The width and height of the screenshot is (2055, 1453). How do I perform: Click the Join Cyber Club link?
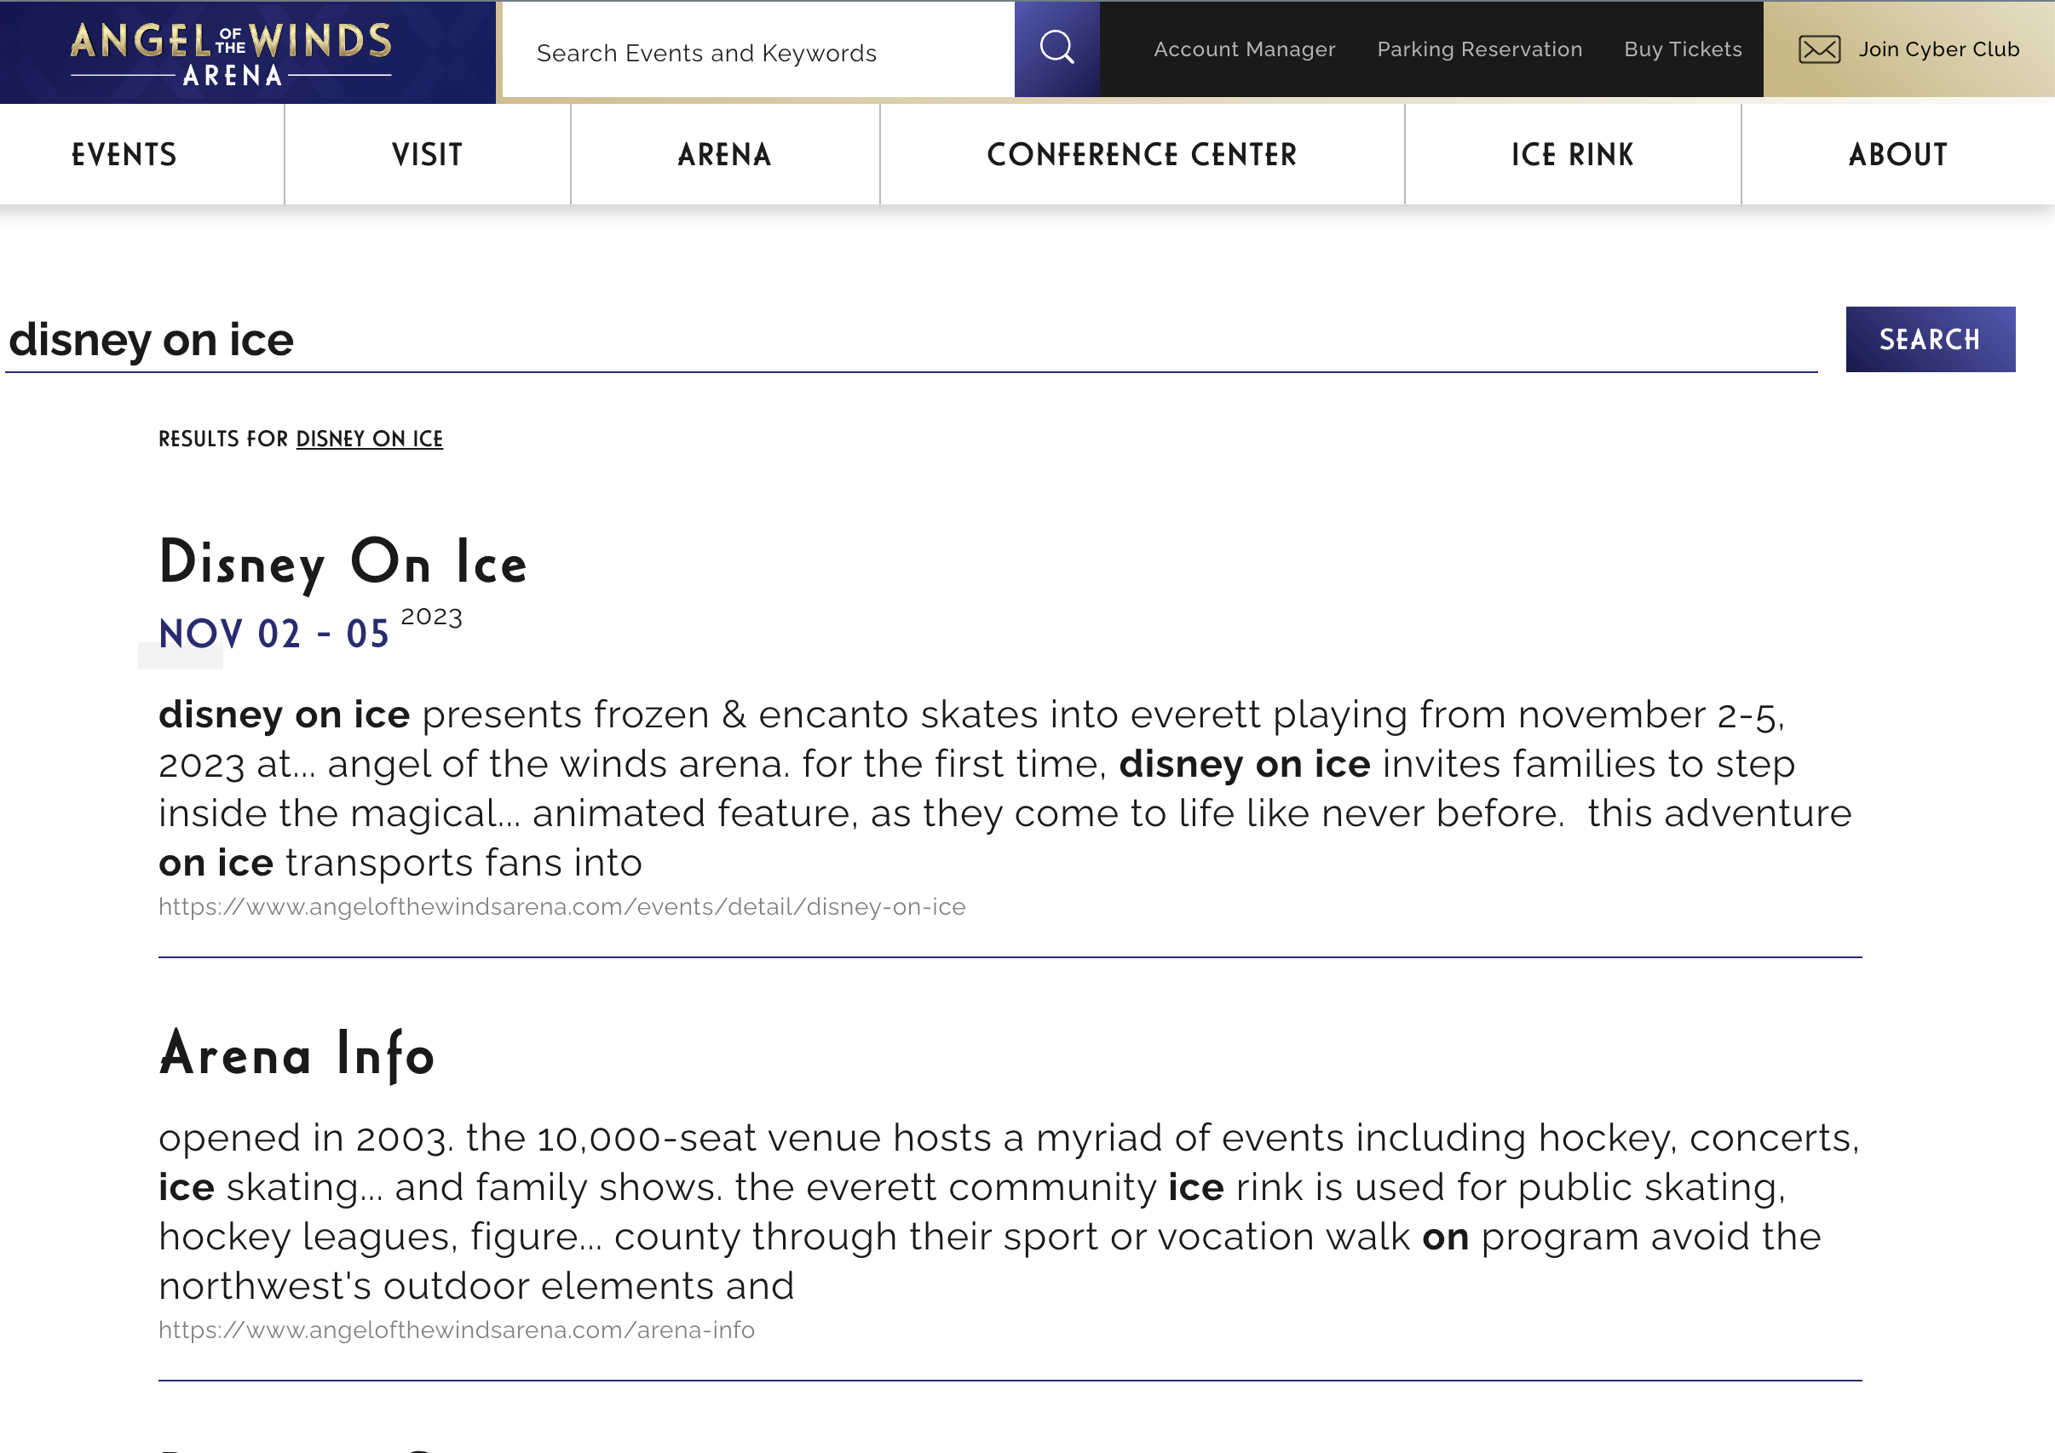pyautogui.click(x=1938, y=49)
